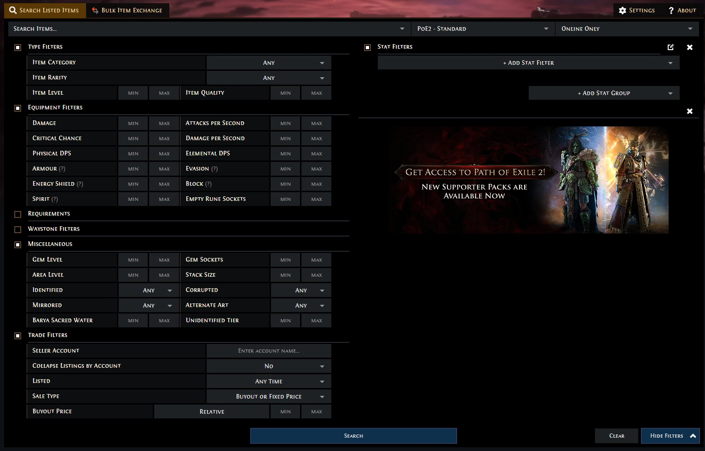705x451 pixels.
Task: Open the Mirrored dropdown
Action: pyautogui.click(x=149, y=305)
